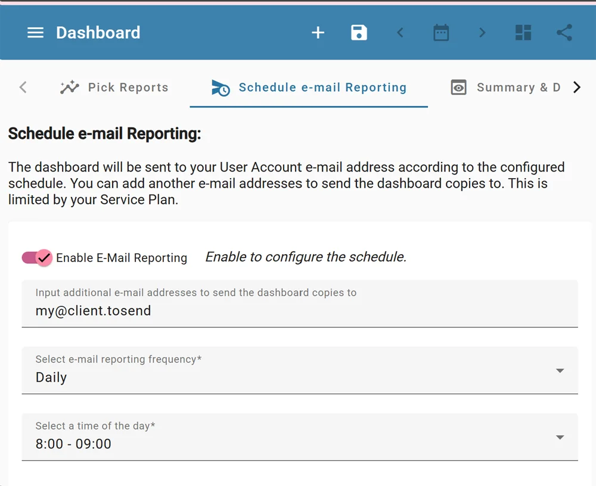The height and width of the screenshot is (486, 596).
Task: Edit the additional e-mail addresses field
Action: (x=298, y=311)
